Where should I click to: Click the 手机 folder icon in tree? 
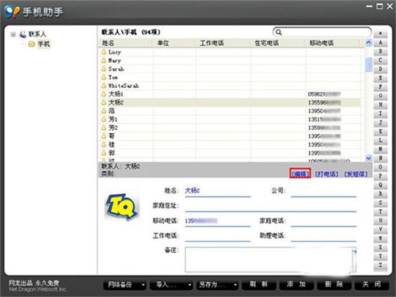coord(32,44)
